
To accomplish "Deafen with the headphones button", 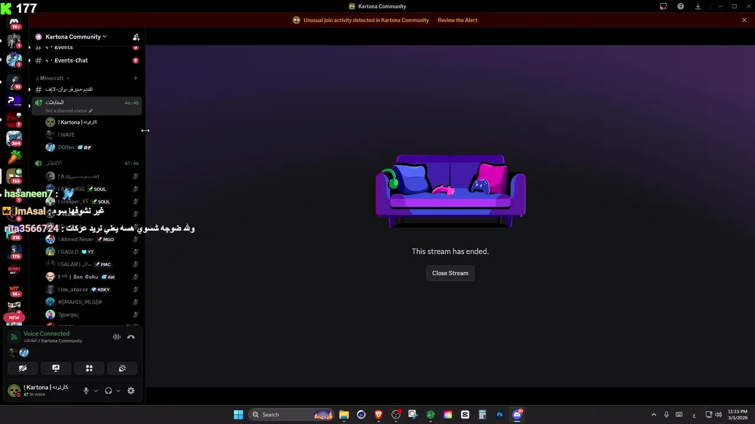I will pyautogui.click(x=109, y=390).
